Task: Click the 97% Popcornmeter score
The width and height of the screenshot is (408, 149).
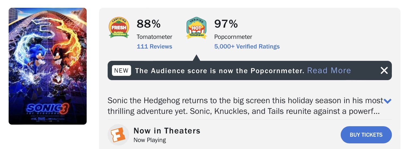Action: pyautogui.click(x=226, y=24)
